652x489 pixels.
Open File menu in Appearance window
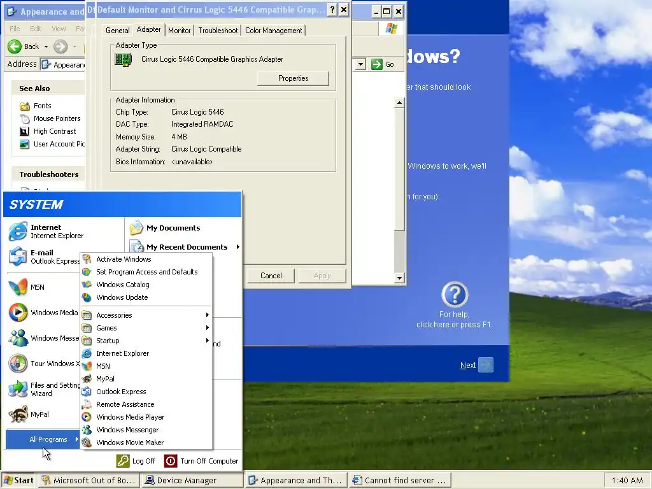15,29
